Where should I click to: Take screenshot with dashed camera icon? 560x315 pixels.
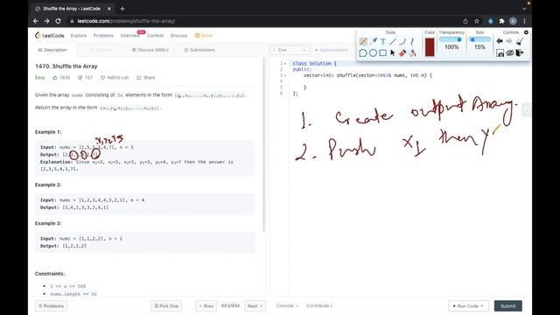(x=500, y=53)
